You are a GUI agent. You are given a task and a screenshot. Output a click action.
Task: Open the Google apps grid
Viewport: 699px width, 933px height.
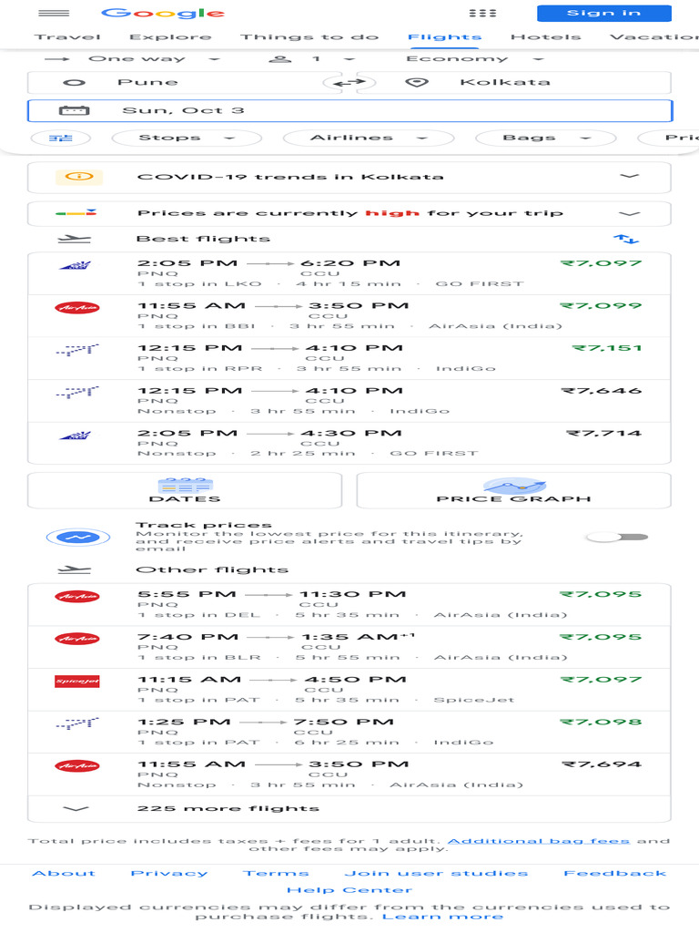pyautogui.click(x=482, y=14)
